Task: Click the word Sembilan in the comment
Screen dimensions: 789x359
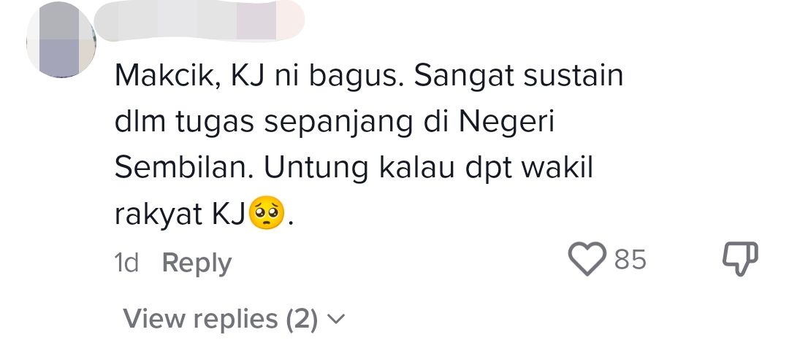Action: point(183,168)
